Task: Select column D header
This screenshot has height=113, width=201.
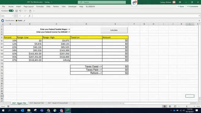Action: 86,24
